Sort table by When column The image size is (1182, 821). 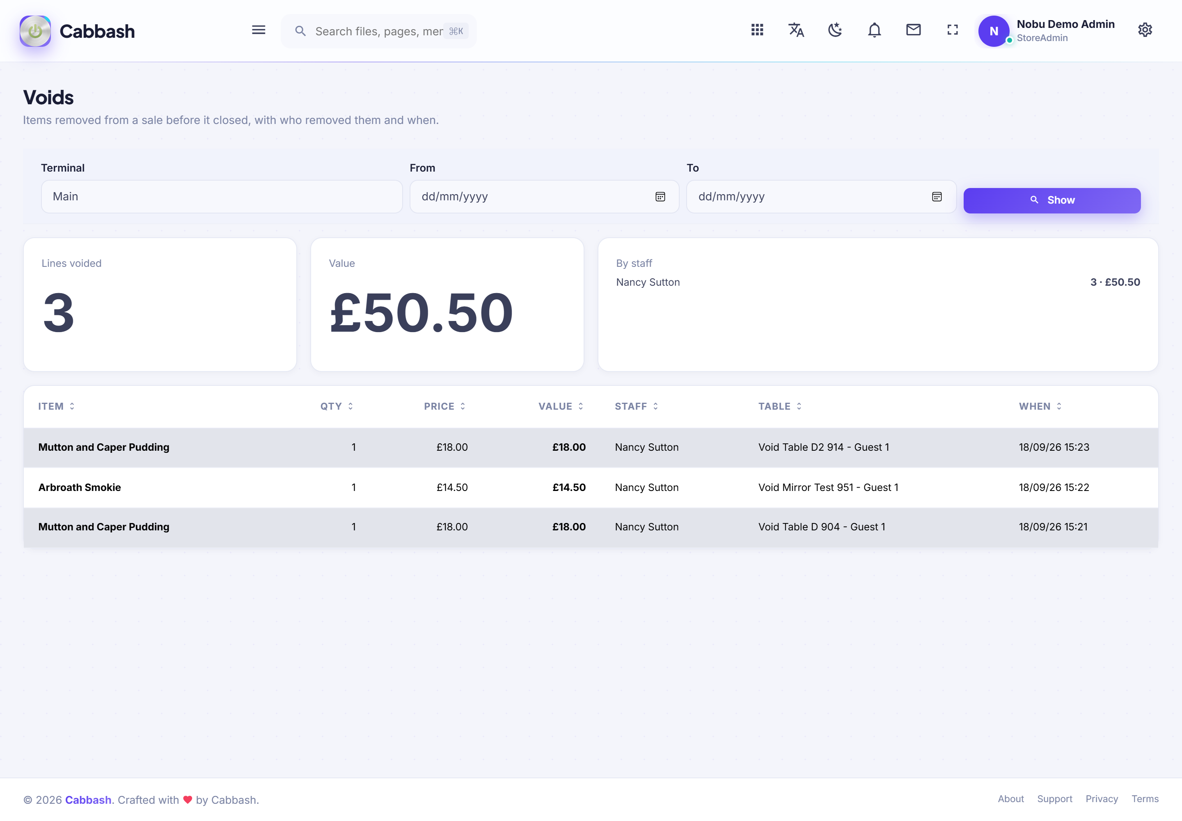click(1040, 406)
